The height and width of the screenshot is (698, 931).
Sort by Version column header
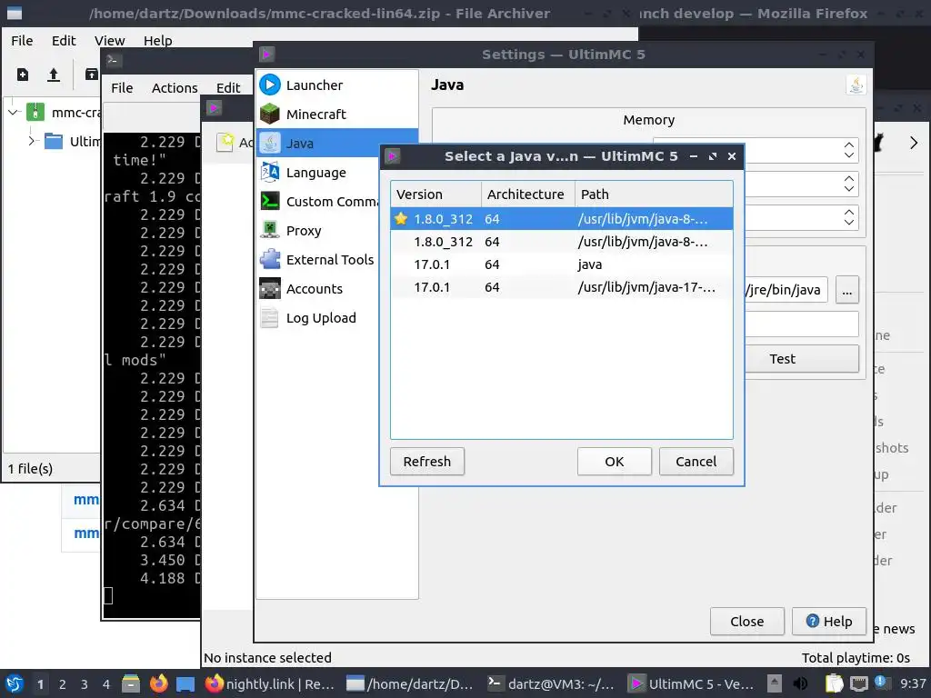point(435,194)
